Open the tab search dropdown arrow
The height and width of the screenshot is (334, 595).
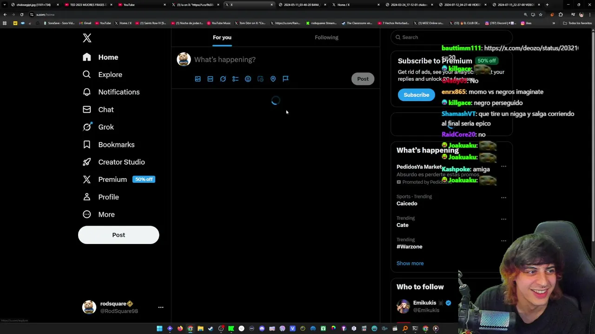5,5
